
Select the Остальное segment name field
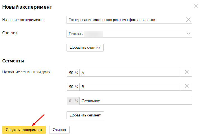(136, 101)
